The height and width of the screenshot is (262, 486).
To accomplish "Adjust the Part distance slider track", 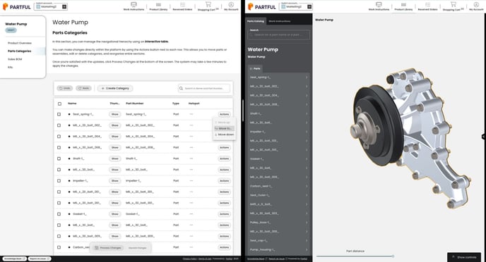I will coord(355,256).
